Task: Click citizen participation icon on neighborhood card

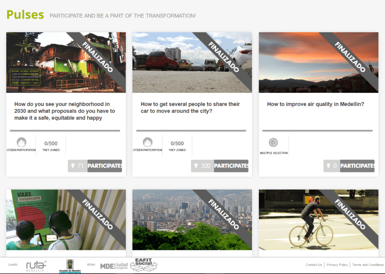Action: tap(21, 143)
